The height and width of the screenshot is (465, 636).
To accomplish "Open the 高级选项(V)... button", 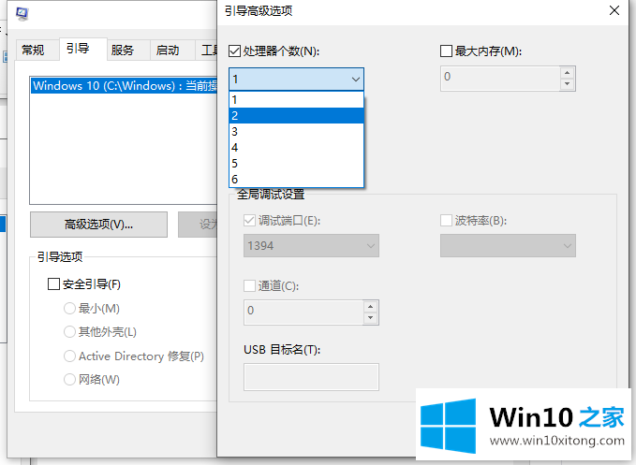I will tap(98, 225).
